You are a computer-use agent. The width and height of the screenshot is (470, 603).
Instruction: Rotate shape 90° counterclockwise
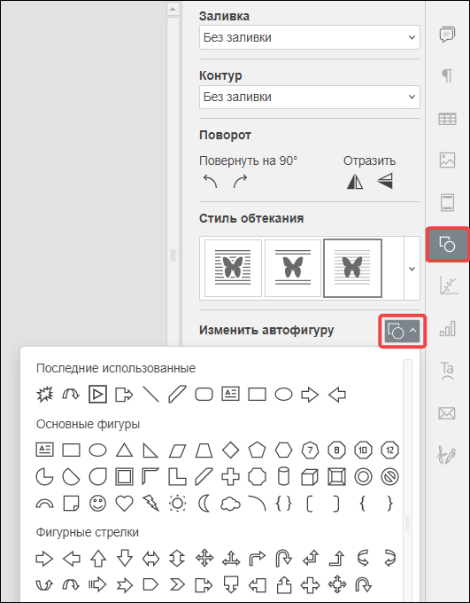click(210, 181)
